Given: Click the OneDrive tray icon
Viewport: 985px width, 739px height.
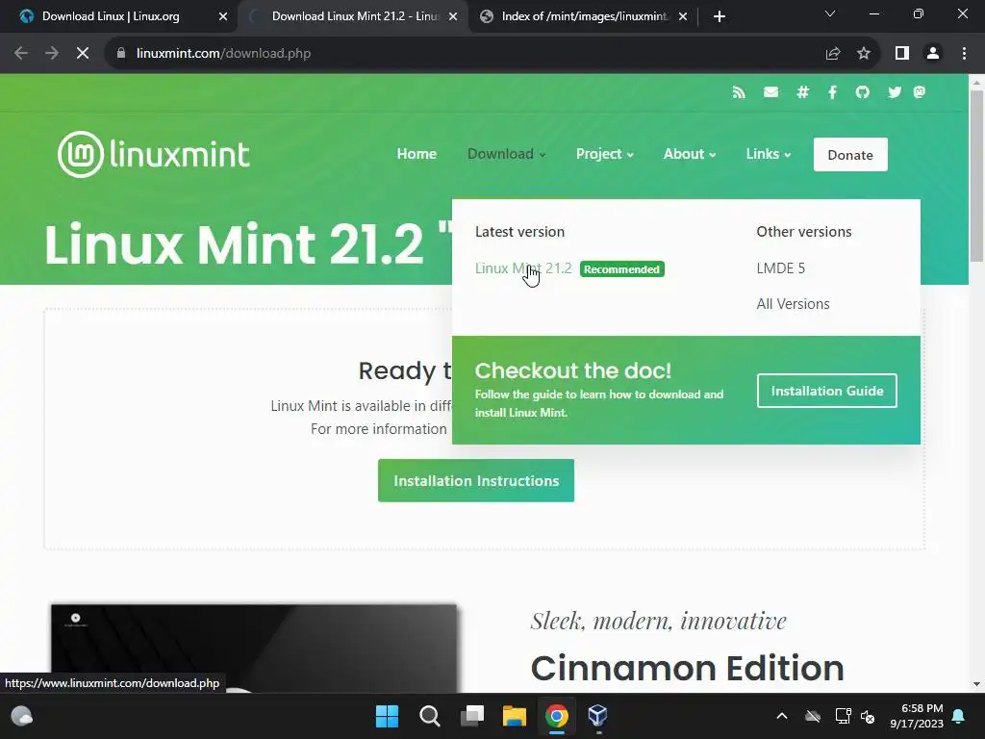Looking at the screenshot, I should point(813,716).
